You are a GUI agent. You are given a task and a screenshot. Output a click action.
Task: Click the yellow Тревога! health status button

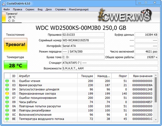point(15,45)
